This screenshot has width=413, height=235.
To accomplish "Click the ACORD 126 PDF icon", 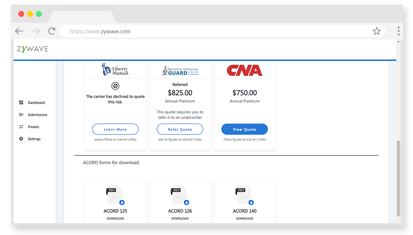I will (180, 195).
